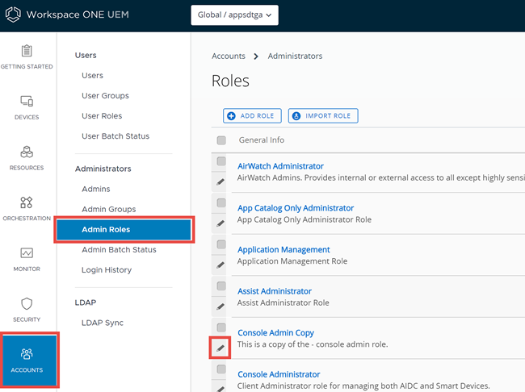This screenshot has width=525, height=392.
Task: Check the App Catalog Only Administrator checkbox
Action: pos(221,202)
